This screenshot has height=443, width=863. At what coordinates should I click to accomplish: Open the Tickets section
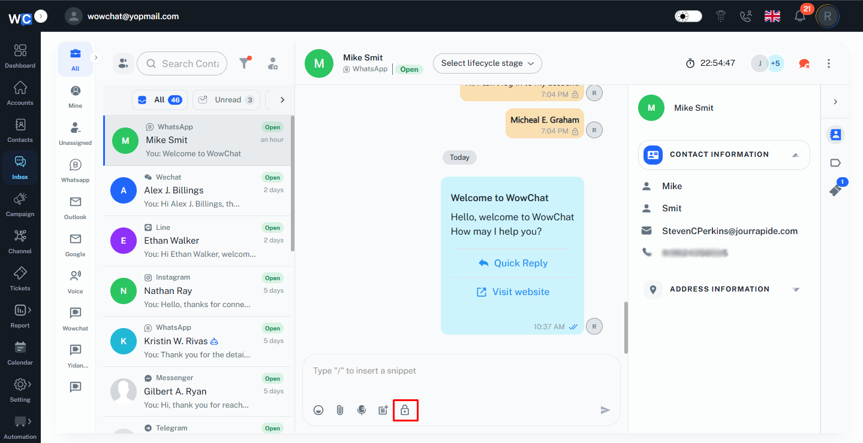[x=20, y=279]
